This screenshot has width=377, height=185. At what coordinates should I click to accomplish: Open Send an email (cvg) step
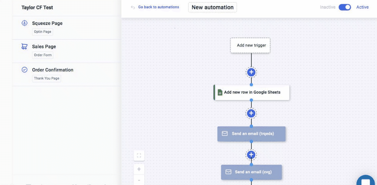[251, 172]
